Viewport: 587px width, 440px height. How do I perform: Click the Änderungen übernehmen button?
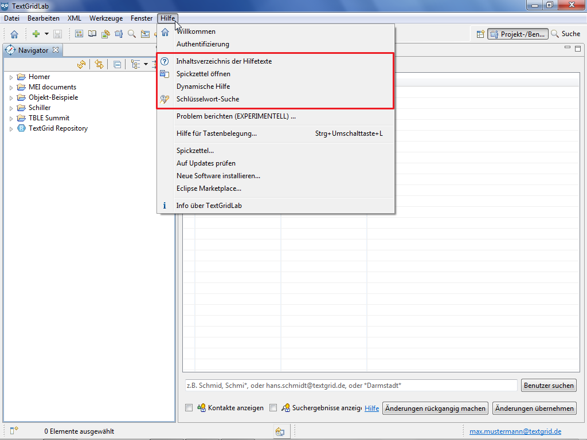click(x=534, y=408)
